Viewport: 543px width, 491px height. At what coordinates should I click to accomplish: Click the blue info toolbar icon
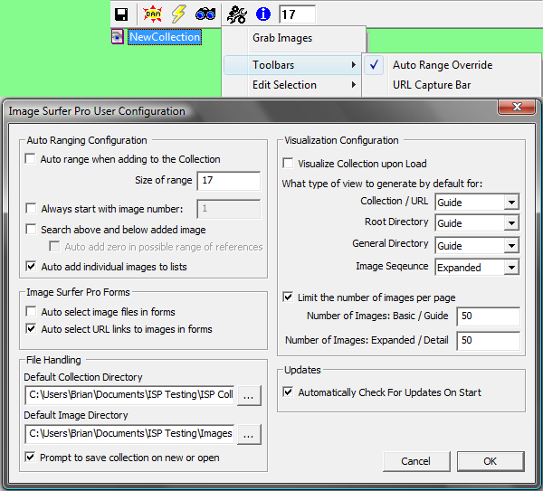(263, 14)
